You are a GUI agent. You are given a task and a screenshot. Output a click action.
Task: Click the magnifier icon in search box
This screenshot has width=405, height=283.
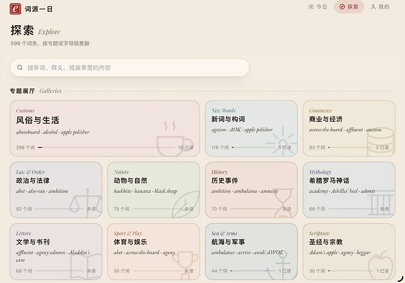(20, 67)
